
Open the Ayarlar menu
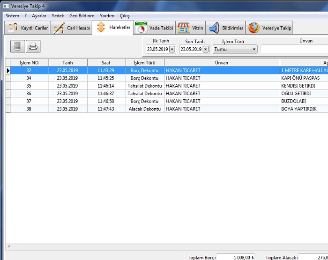[39, 15]
